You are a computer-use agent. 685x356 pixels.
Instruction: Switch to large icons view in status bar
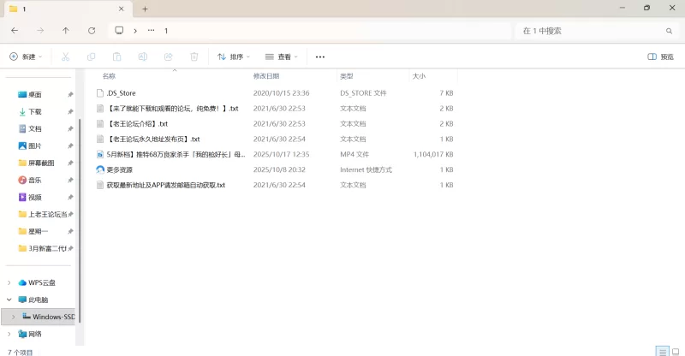pyautogui.click(x=675, y=351)
